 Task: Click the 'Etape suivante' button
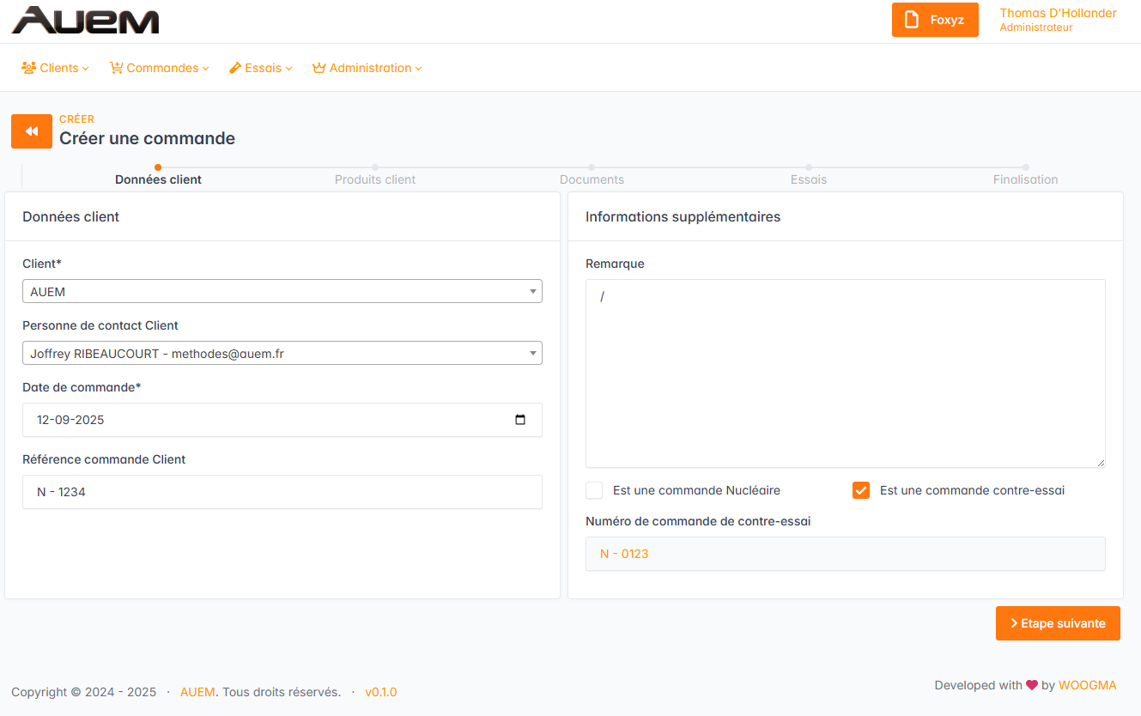1058,623
